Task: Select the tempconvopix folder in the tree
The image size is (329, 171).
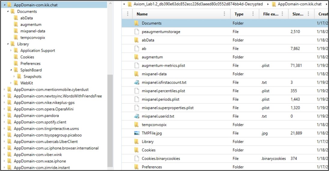Action: (x=33, y=37)
